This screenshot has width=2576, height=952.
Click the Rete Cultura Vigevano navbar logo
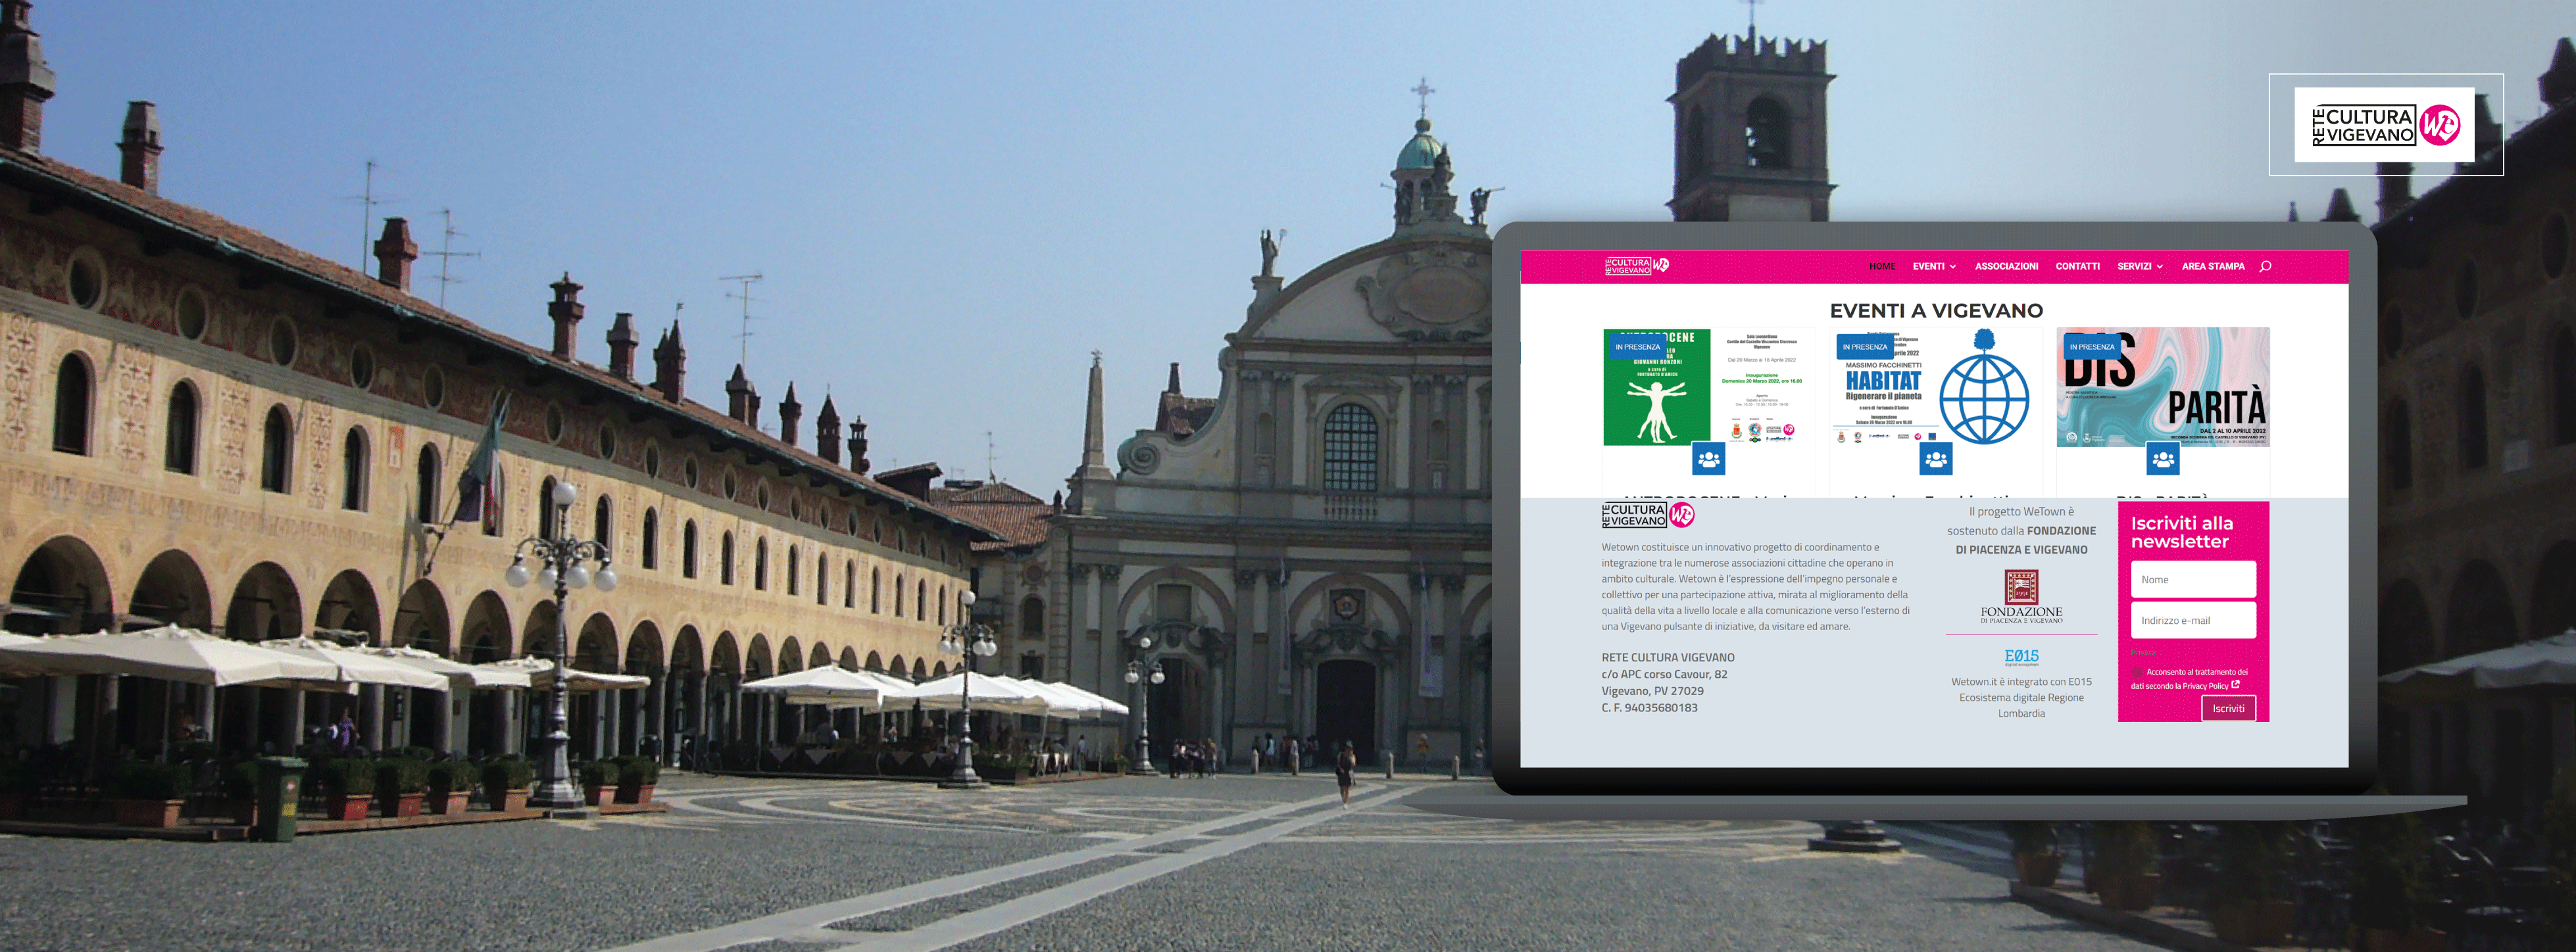(x=1636, y=266)
